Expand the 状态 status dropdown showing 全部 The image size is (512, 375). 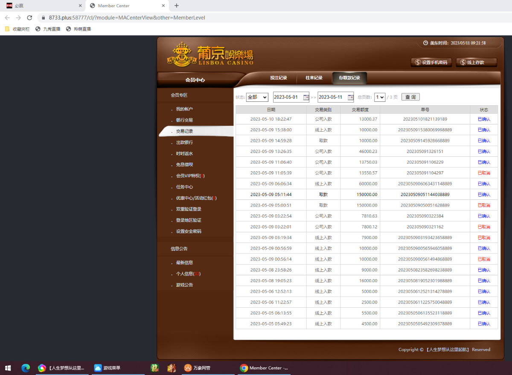pyautogui.click(x=257, y=97)
